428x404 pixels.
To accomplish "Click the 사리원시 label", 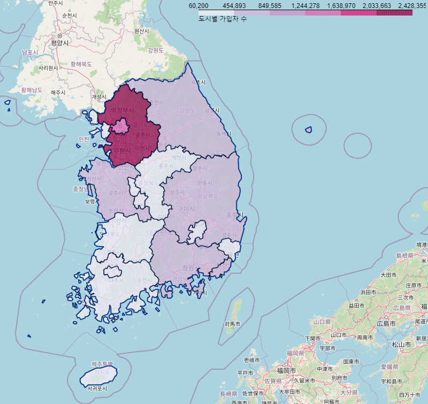I will click(48, 68).
